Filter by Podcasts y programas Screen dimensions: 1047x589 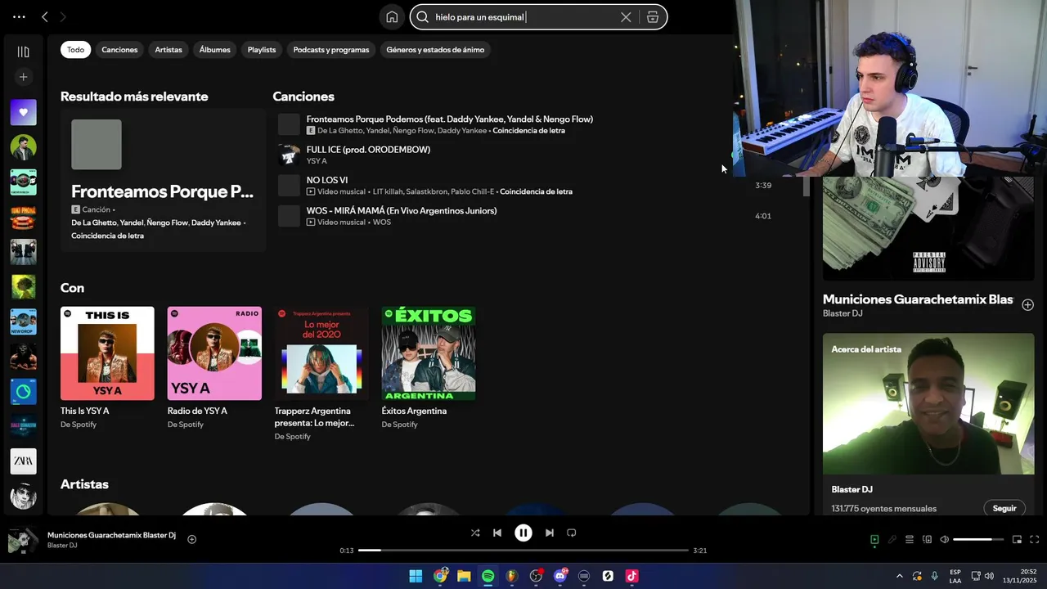331,50
